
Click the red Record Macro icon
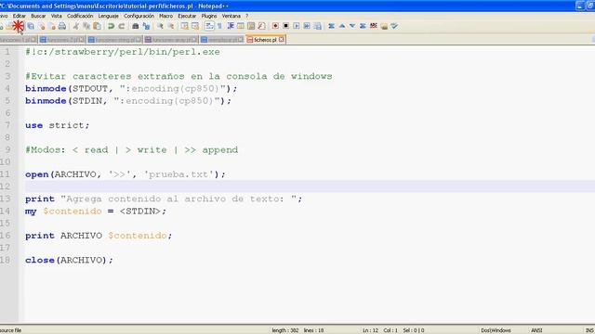tap(275, 26)
